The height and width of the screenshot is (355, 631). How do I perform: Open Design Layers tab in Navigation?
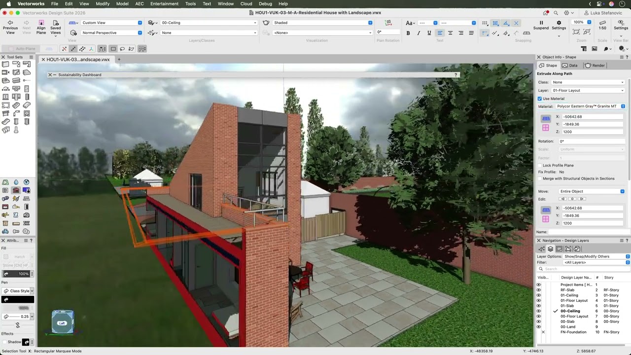click(551, 249)
